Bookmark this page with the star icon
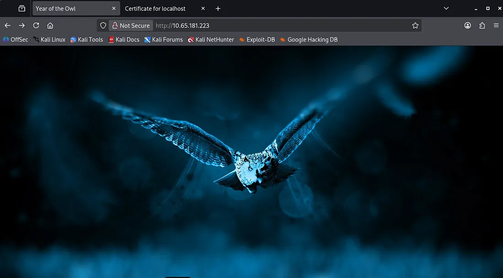The width and height of the screenshot is (503, 278). pos(415,26)
